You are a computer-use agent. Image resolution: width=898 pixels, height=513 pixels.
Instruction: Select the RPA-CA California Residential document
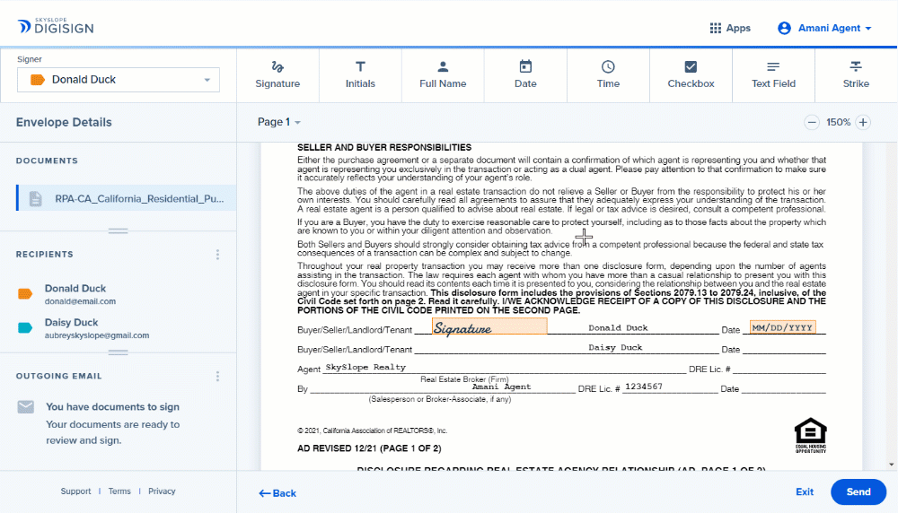click(127, 198)
